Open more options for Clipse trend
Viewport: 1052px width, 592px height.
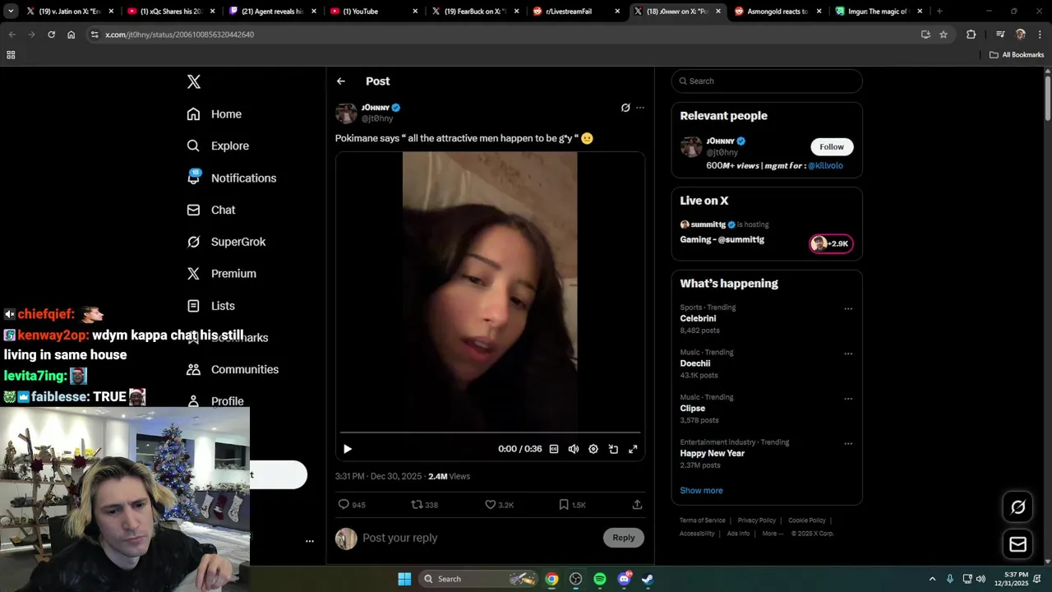click(x=848, y=399)
